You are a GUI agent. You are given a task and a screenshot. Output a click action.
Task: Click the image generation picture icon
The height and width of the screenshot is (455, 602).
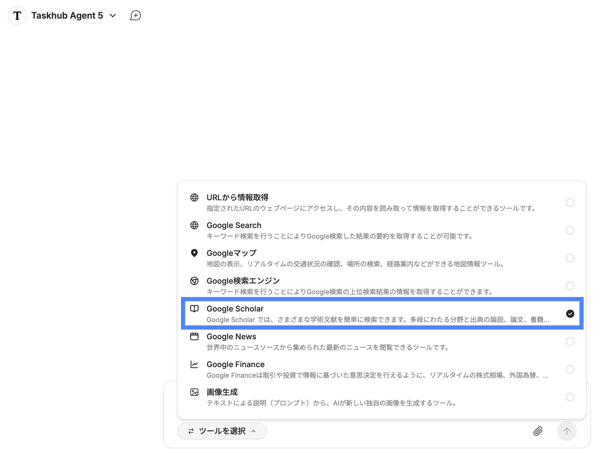(x=194, y=392)
